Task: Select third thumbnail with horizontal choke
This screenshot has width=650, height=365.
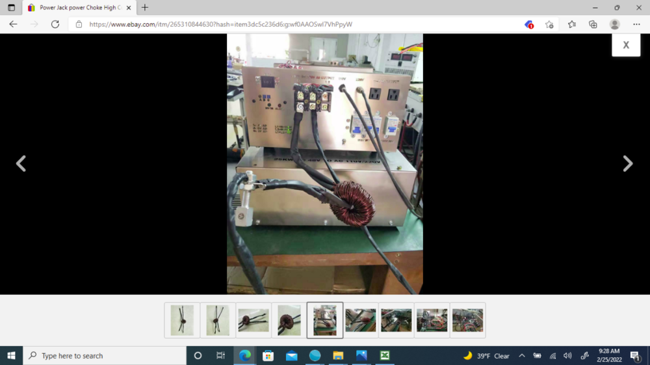Action: tap(253, 320)
